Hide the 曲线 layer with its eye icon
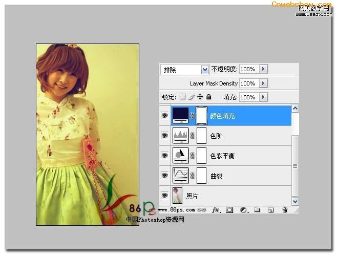Screen dimensions: 338x256 click(165, 176)
